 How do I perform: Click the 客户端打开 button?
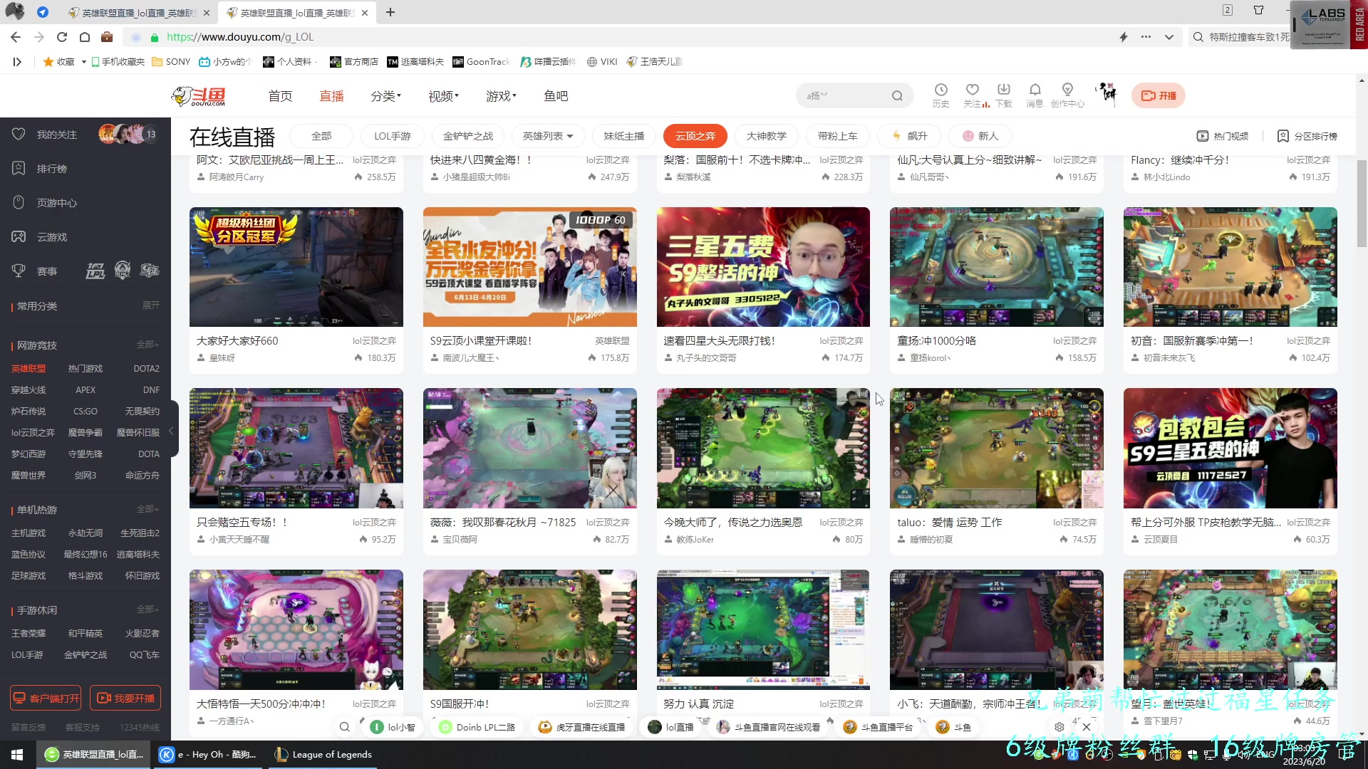[46, 699]
